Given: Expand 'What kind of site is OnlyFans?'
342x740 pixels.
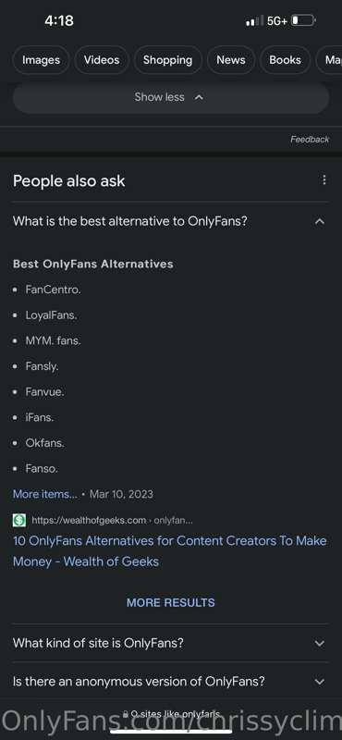Looking at the screenshot, I should [171, 643].
